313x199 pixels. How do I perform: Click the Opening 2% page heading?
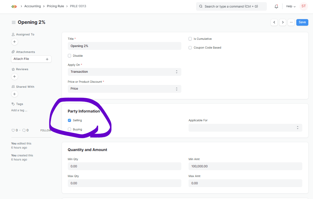click(31, 22)
